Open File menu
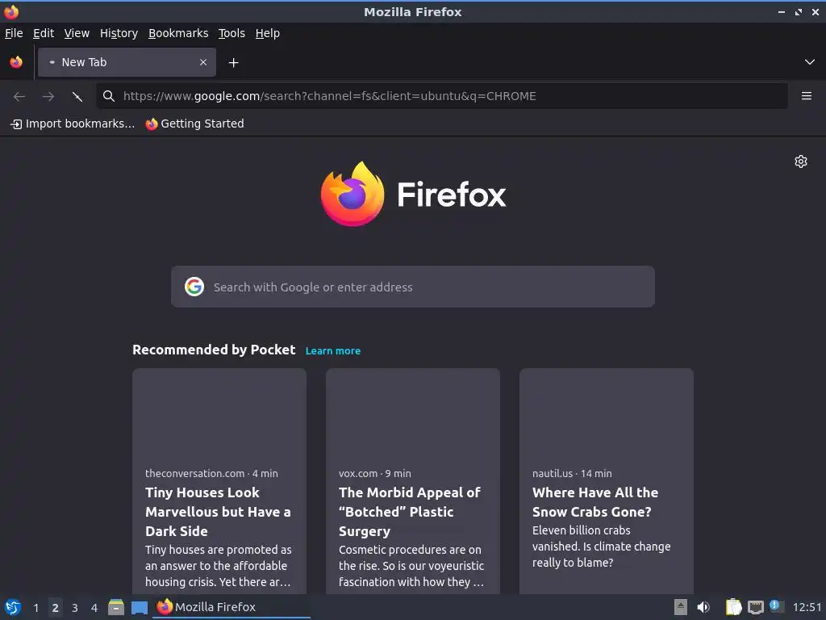Image resolution: width=826 pixels, height=620 pixels. pyautogui.click(x=14, y=33)
